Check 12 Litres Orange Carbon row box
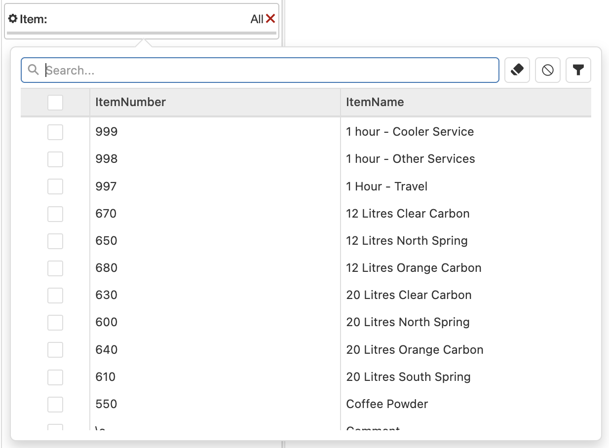This screenshot has width=609, height=448. tap(55, 268)
